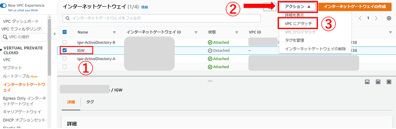The image size is (396, 129).
Task: Collapse the VIRTUAL PRIVATE CLOUD section
Action: (x=2, y=50)
